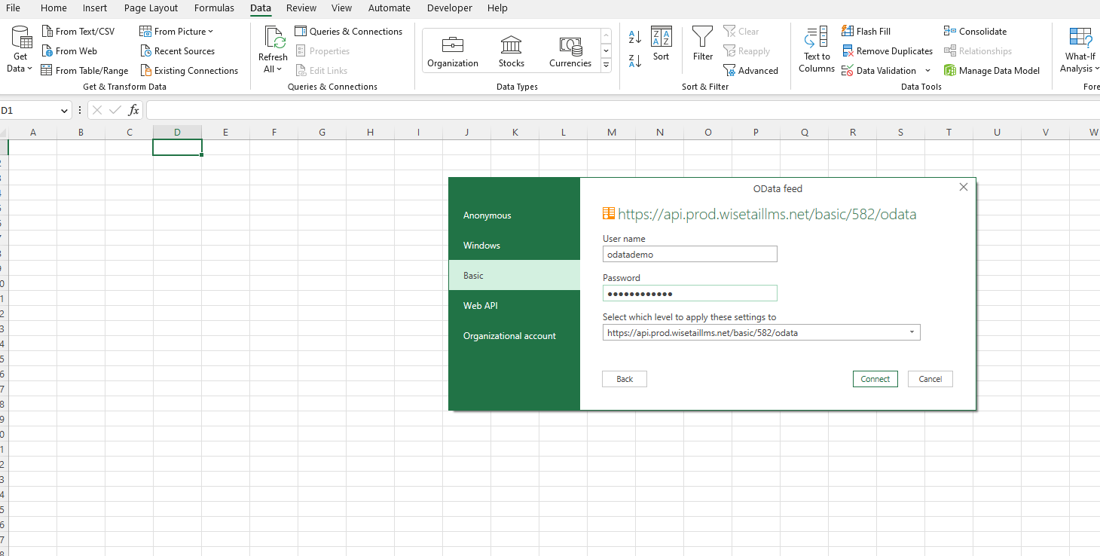This screenshot has width=1100, height=556.
Task: Toggle the Filter button
Action: [702, 44]
